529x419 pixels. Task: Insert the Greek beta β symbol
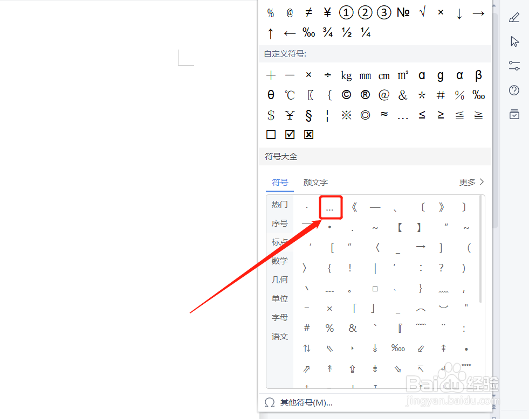[x=478, y=75]
